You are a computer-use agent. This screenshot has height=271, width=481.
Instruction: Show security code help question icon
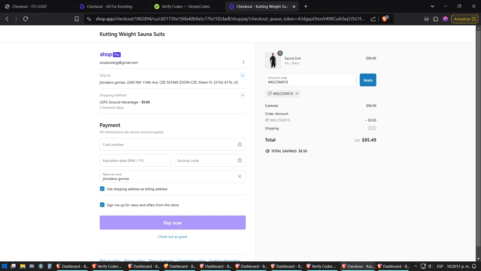click(x=240, y=161)
